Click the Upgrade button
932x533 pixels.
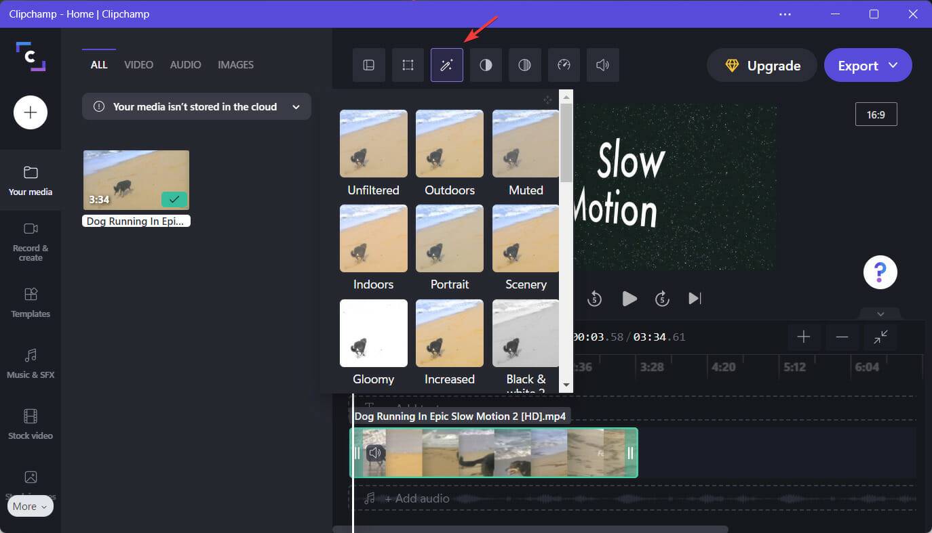pyautogui.click(x=761, y=65)
